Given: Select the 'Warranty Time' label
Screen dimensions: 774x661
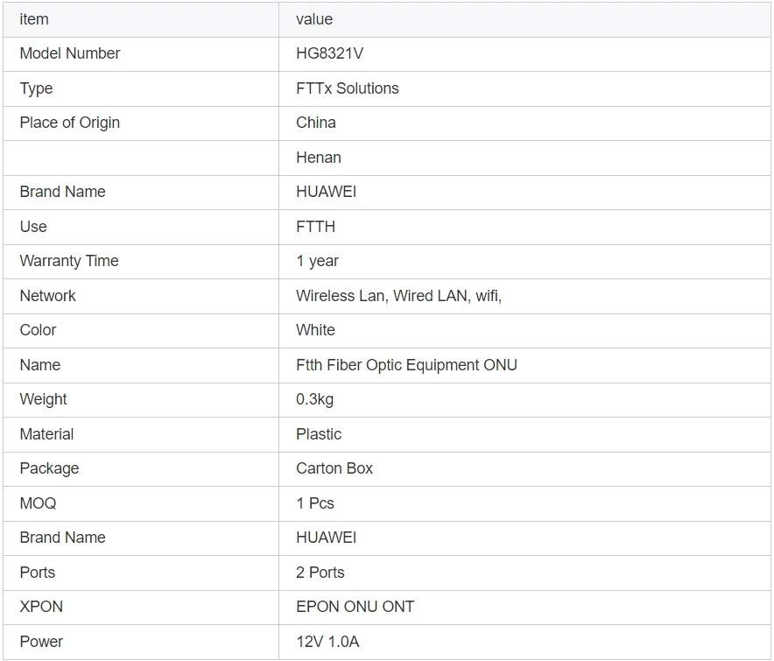Looking at the screenshot, I should [69, 261].
